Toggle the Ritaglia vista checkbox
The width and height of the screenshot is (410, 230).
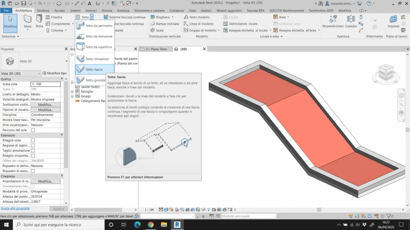click(33, 140)
